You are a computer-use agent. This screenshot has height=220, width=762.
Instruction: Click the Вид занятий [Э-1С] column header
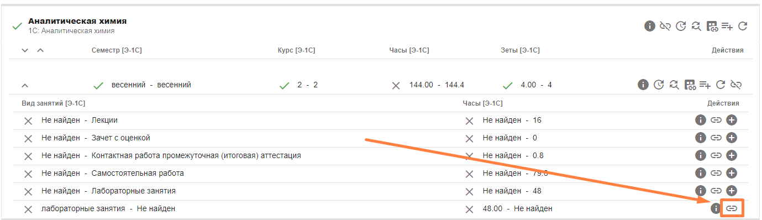(x=53, y=103)
